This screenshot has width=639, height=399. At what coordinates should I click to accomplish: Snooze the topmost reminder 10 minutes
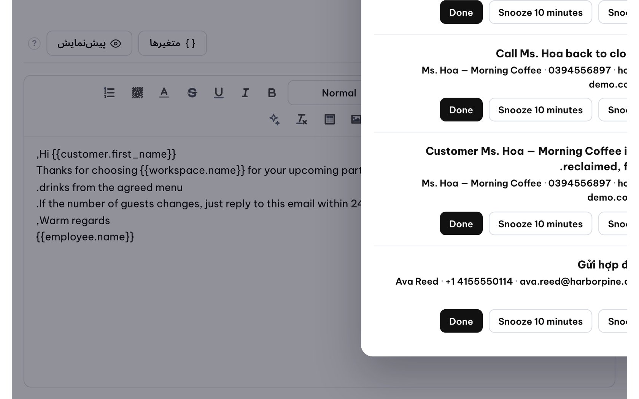tap(540, 12)
